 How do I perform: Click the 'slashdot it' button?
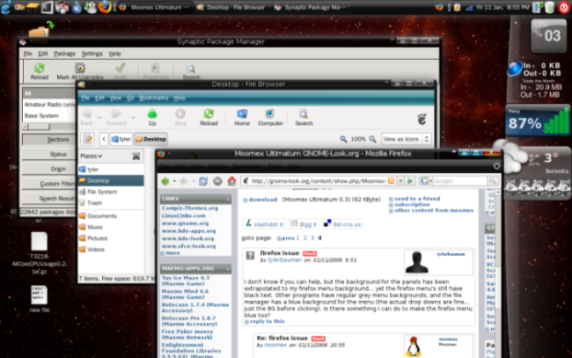[265, 223]
